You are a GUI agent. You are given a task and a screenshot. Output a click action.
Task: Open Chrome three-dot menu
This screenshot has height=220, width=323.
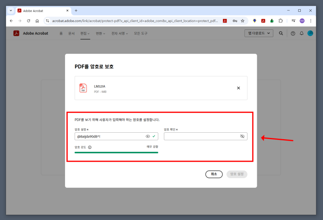pyautogui.click(x=310, y=21)
